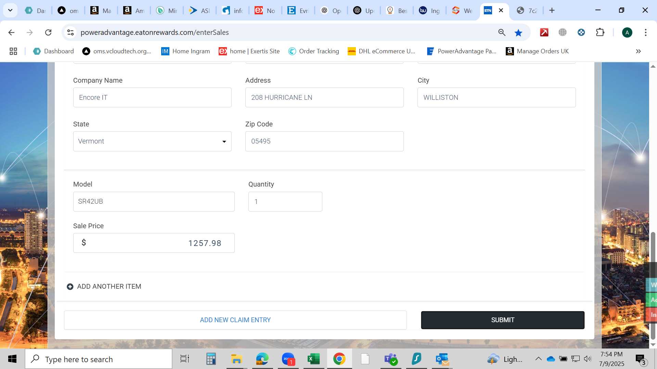Image resolution: width=657 pixels, height=369 pixels.
Task: Show more bookmarks chevron
Action: [638, 51]
